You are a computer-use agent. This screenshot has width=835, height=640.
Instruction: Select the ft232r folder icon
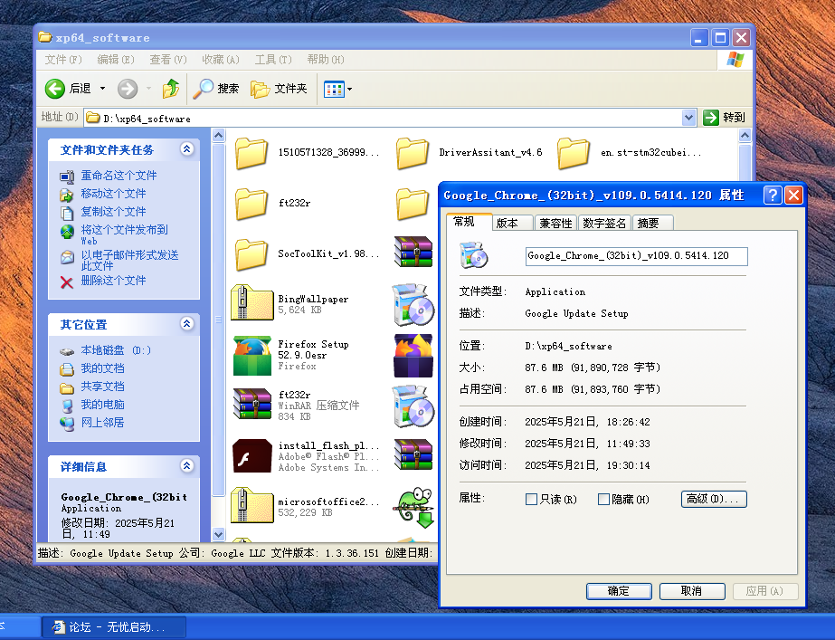click(x=251, y=204)
